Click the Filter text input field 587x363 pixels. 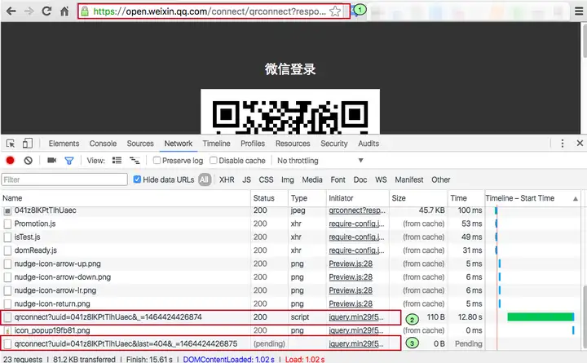(x=64, y=179)
